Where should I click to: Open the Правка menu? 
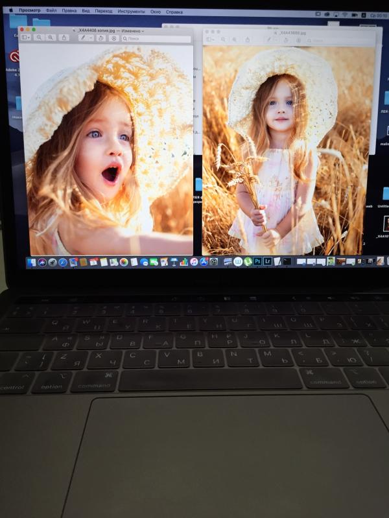click(69, 10)
